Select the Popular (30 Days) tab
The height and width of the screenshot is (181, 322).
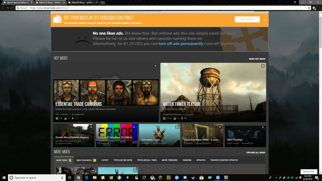(123, 160)
